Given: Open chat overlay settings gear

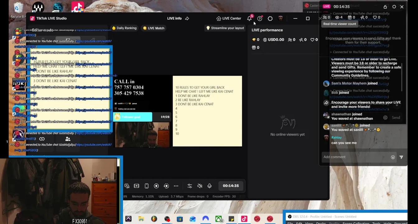Looking at the screenshot, I should [x=394, y=7].
